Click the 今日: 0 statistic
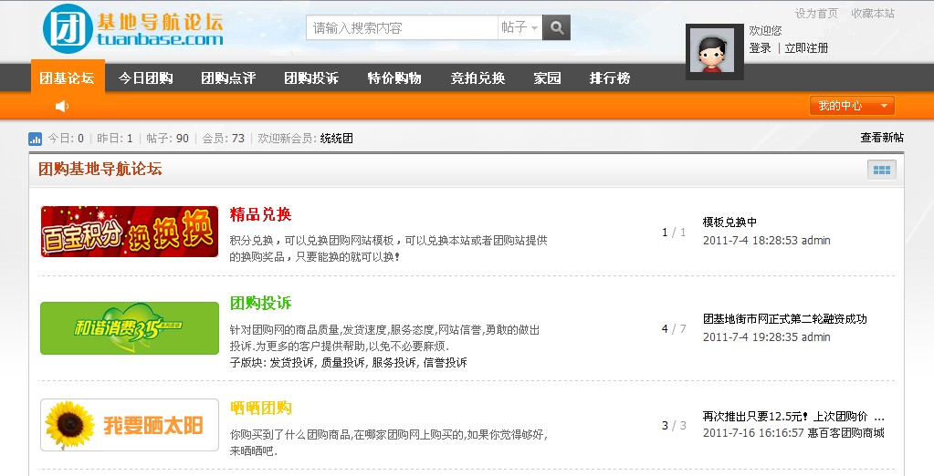The image size is (934, 476). 66,138
